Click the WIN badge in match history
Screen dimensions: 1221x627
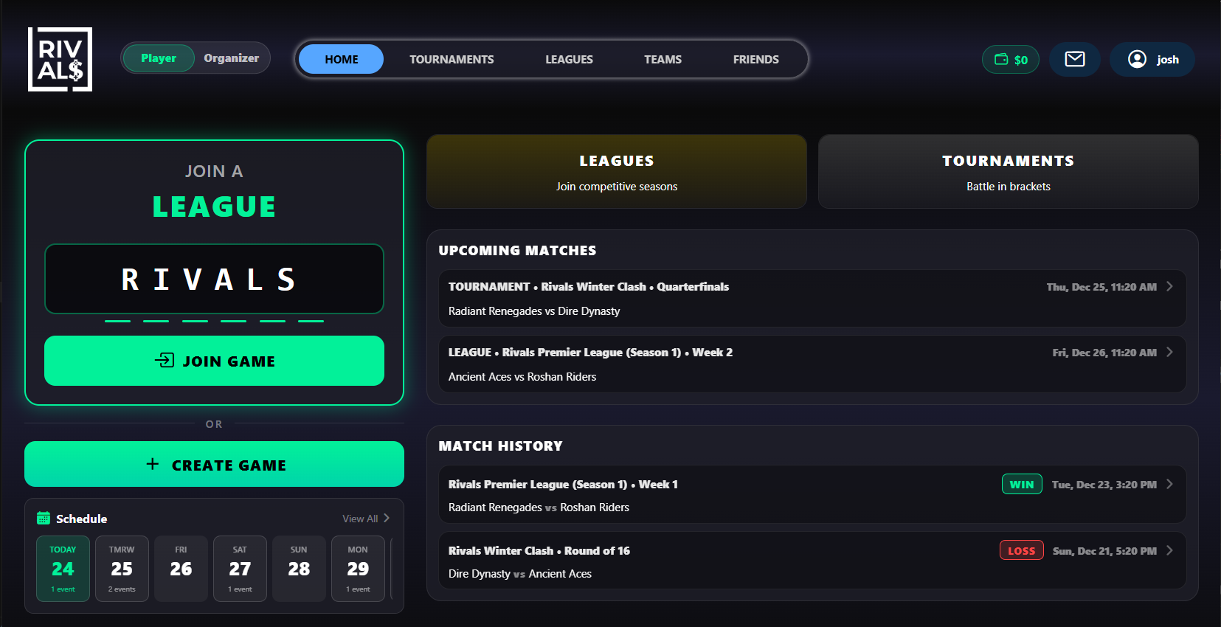(x=1021, y=485)
